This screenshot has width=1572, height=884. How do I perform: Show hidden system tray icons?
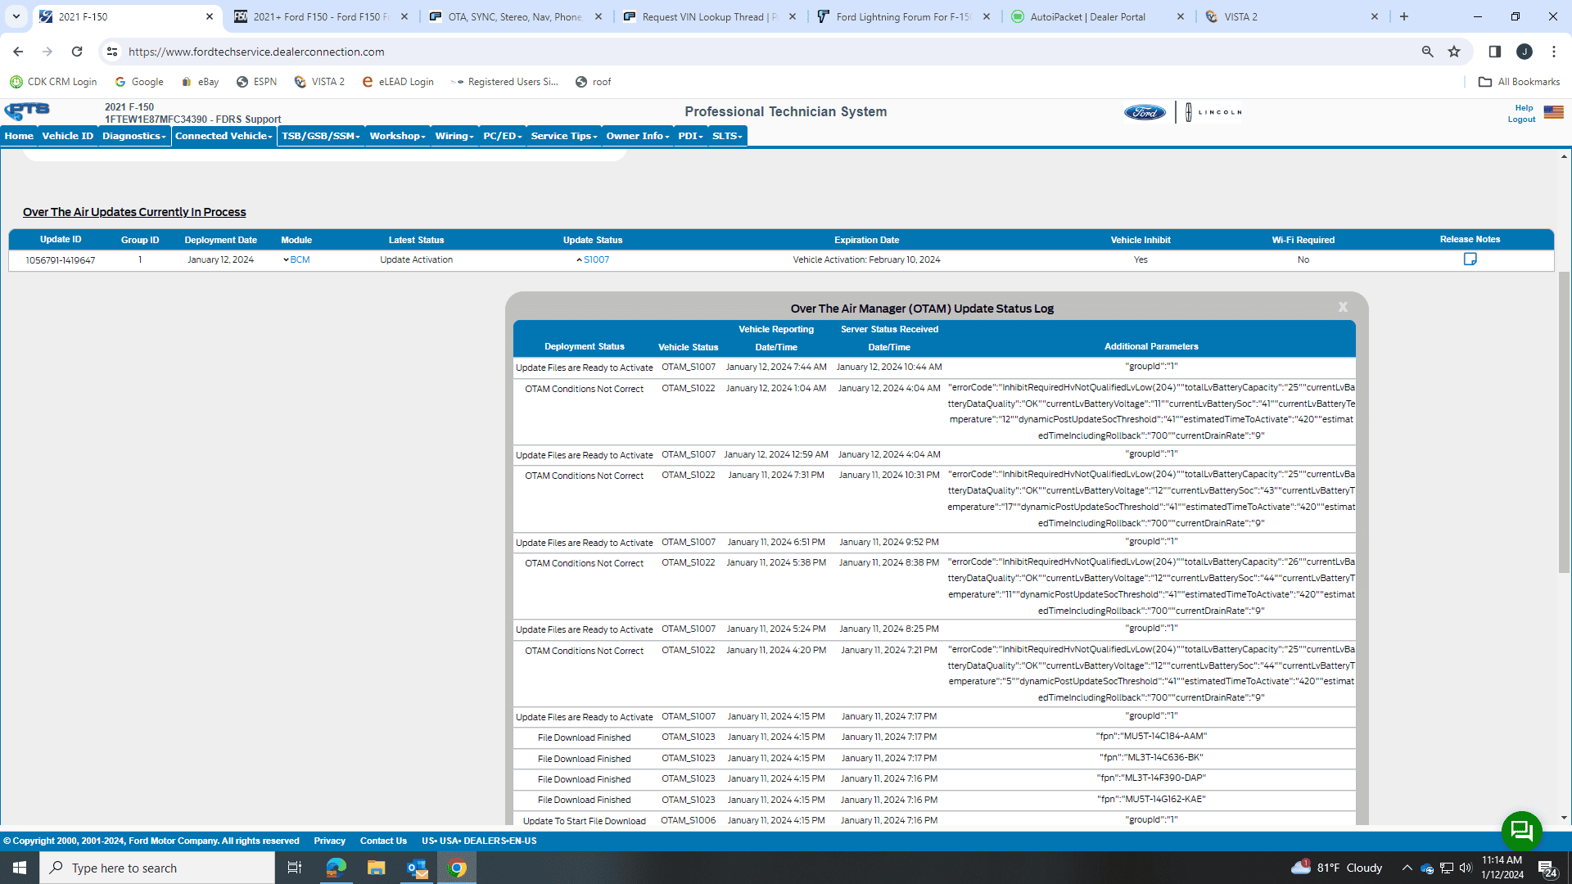pyautogui.click(x=1407, y=868)
